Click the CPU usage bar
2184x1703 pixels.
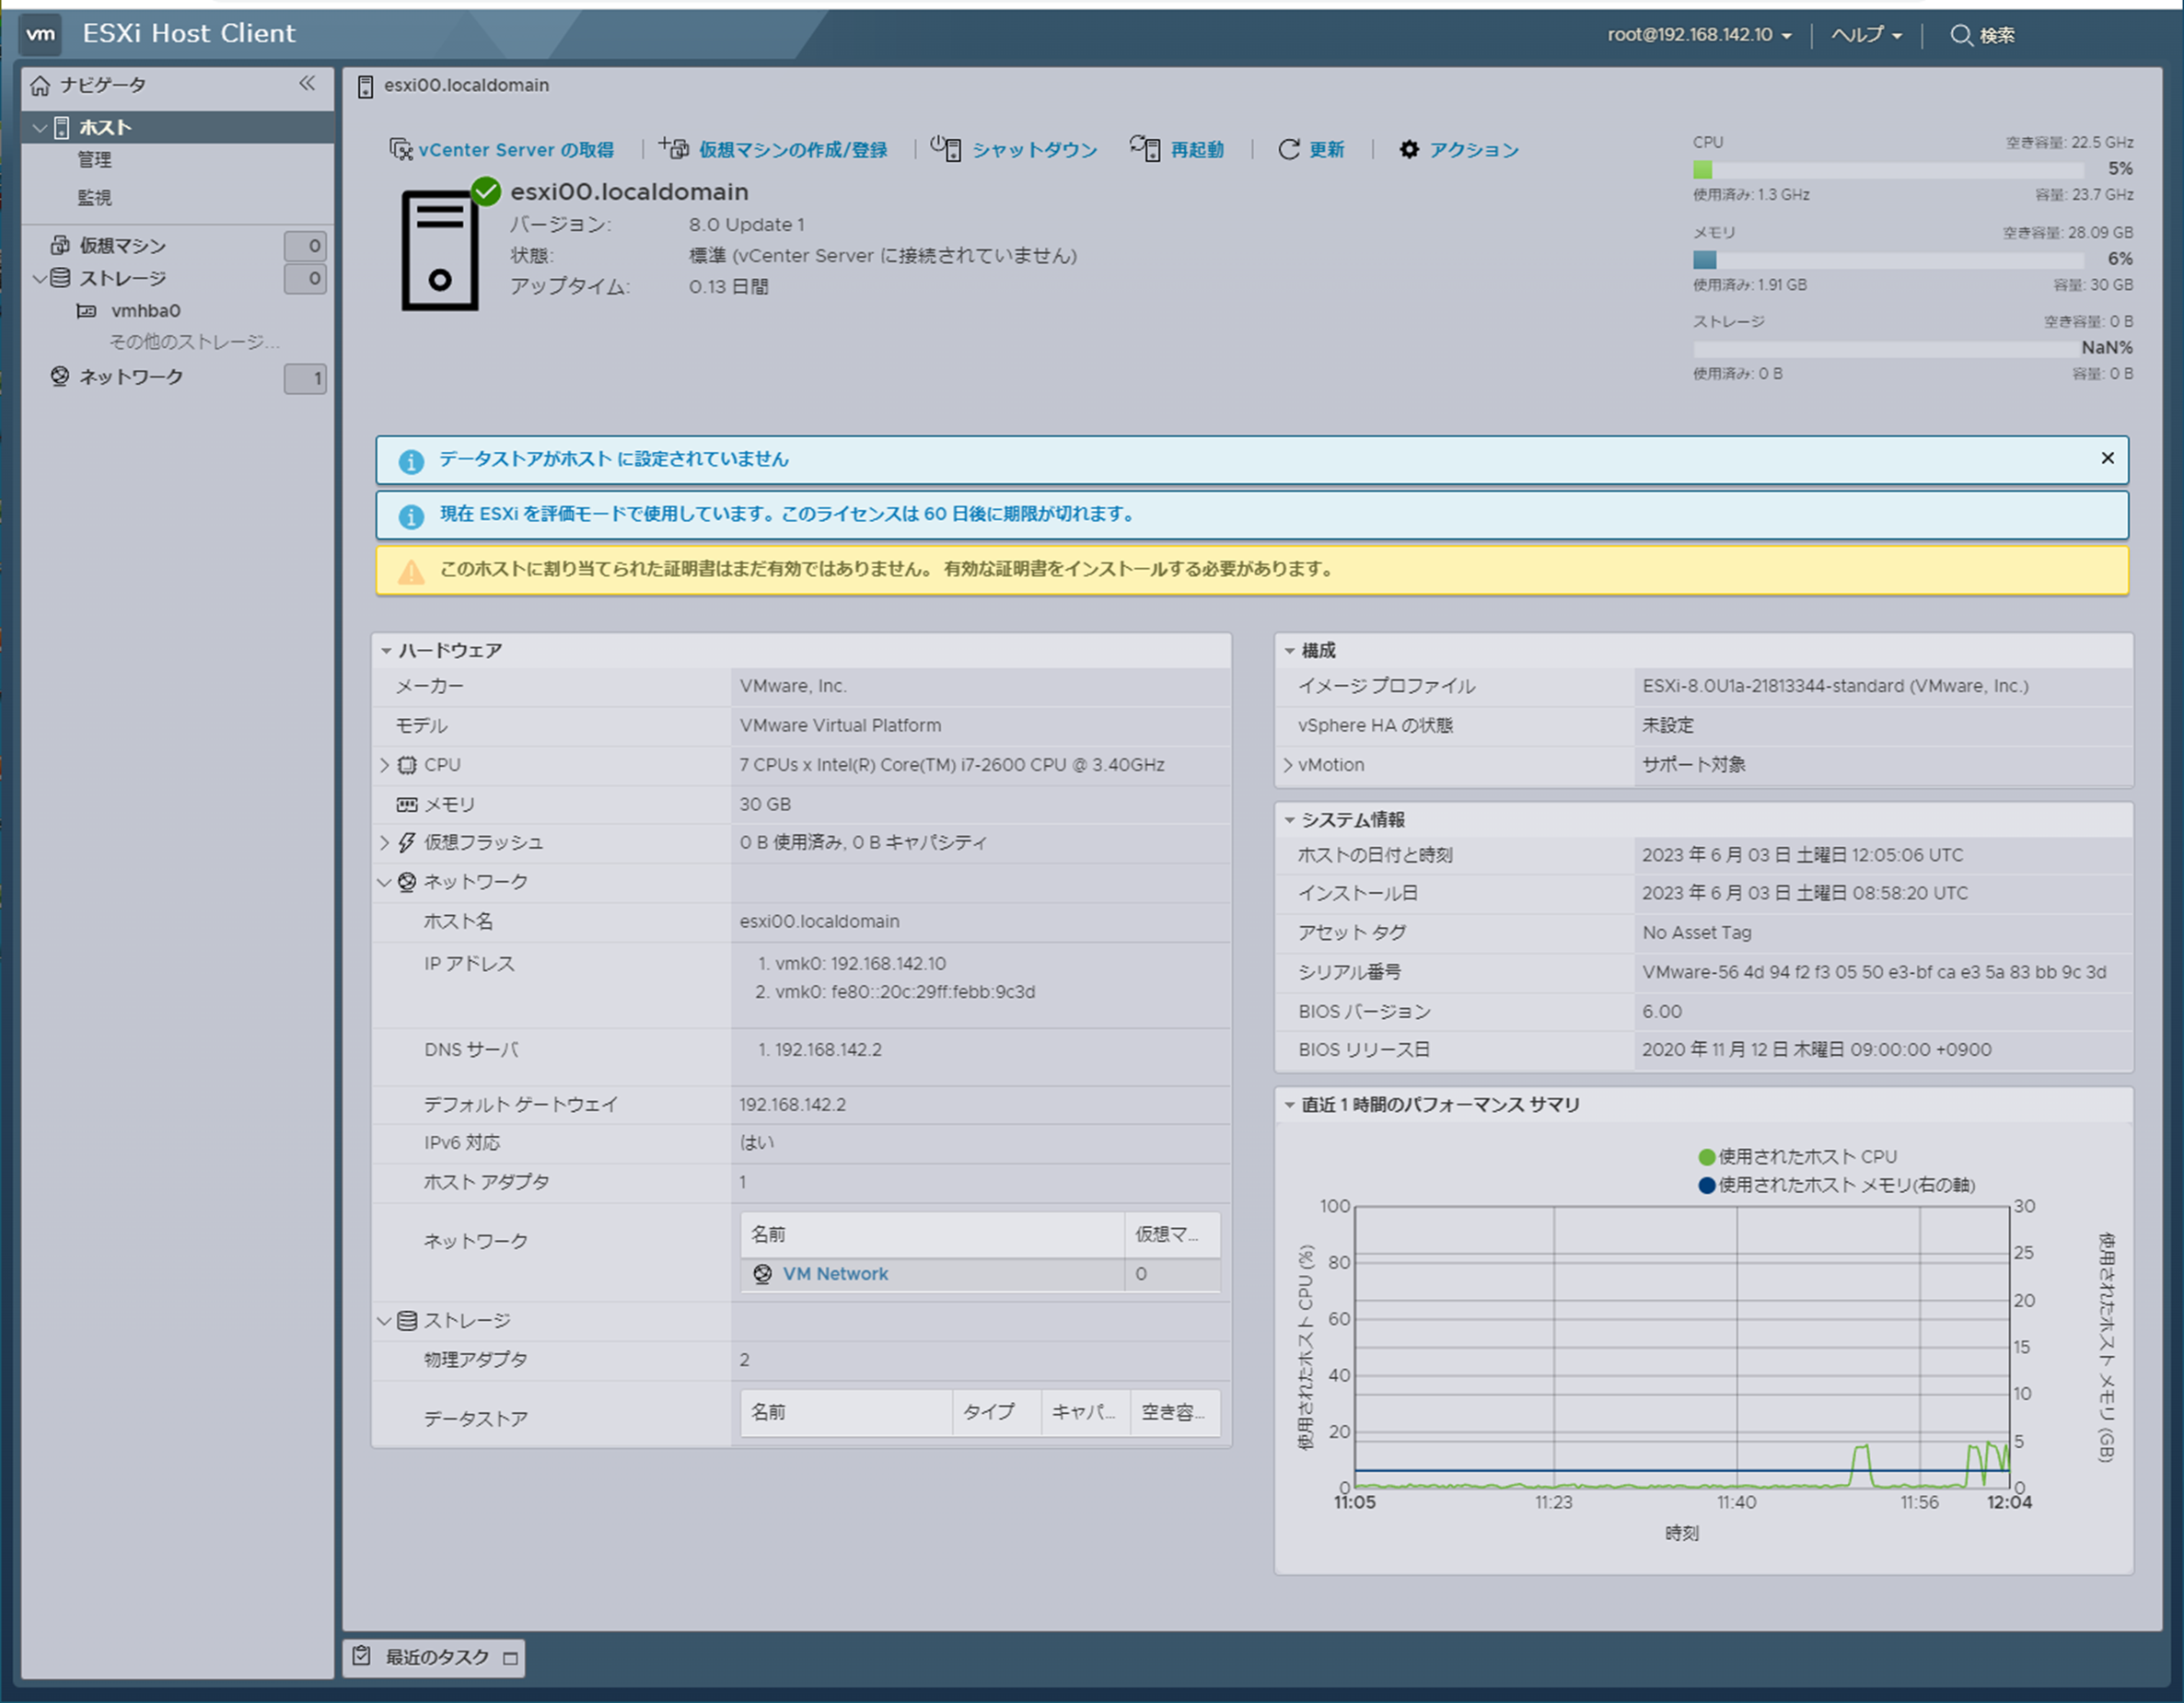pos(1888,169)
